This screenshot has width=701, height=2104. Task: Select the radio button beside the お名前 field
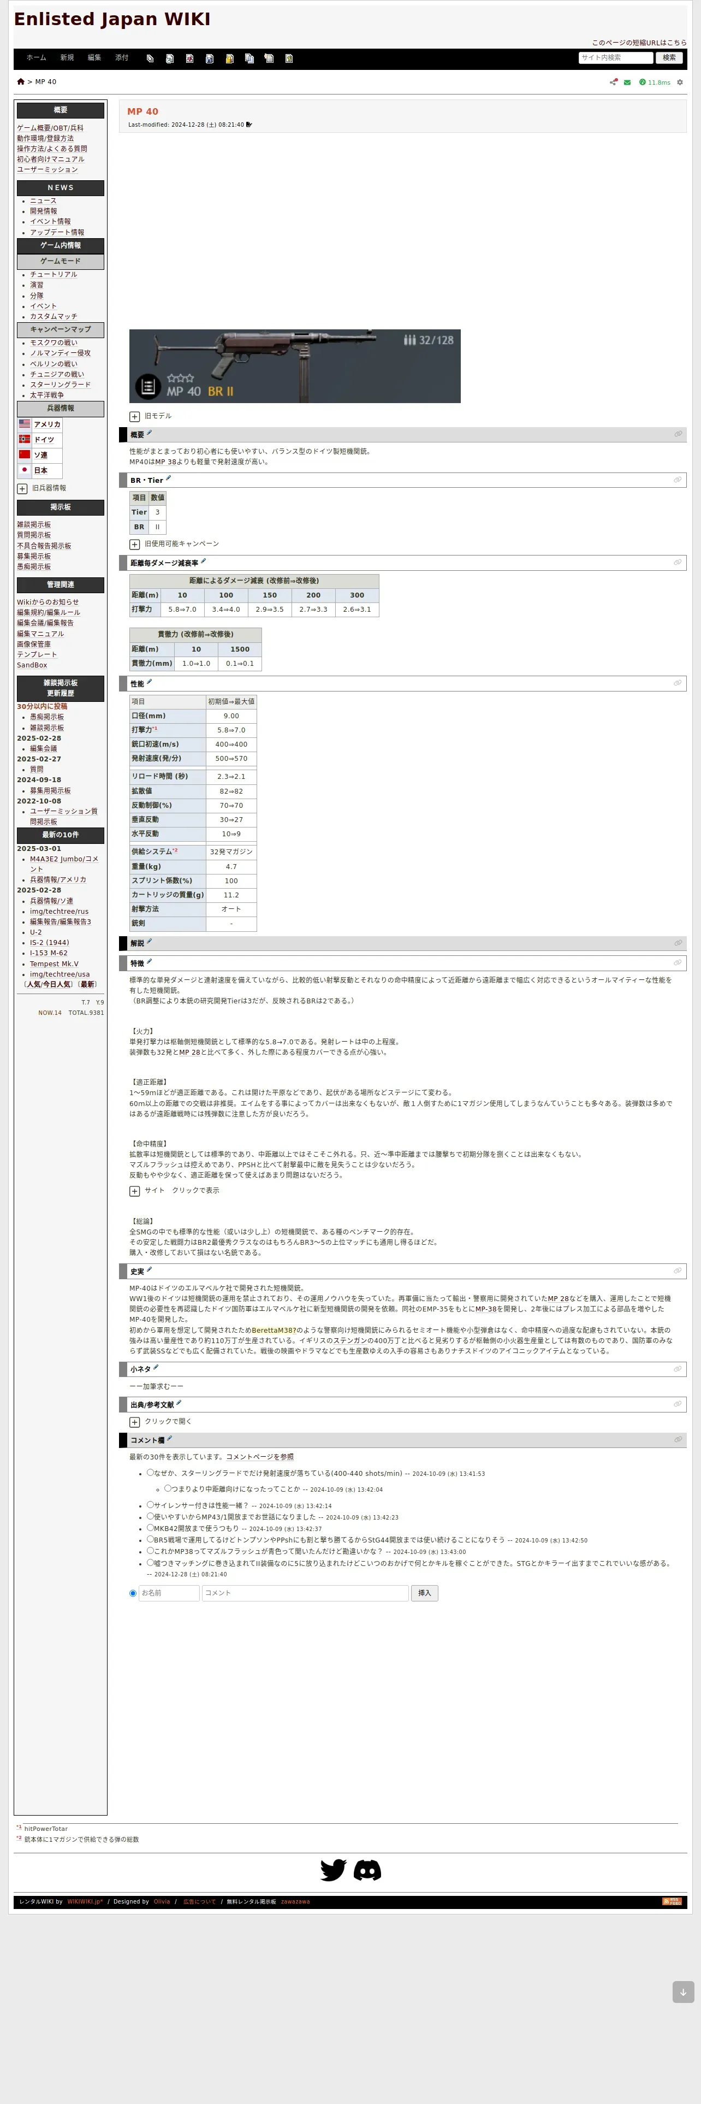click(x=133, y=1593)
